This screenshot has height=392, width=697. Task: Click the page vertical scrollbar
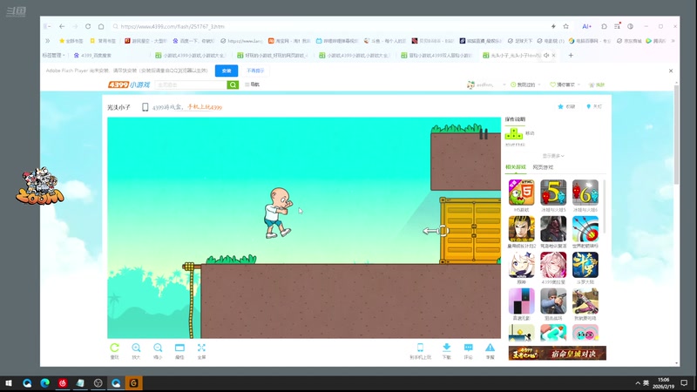(677, 133)
